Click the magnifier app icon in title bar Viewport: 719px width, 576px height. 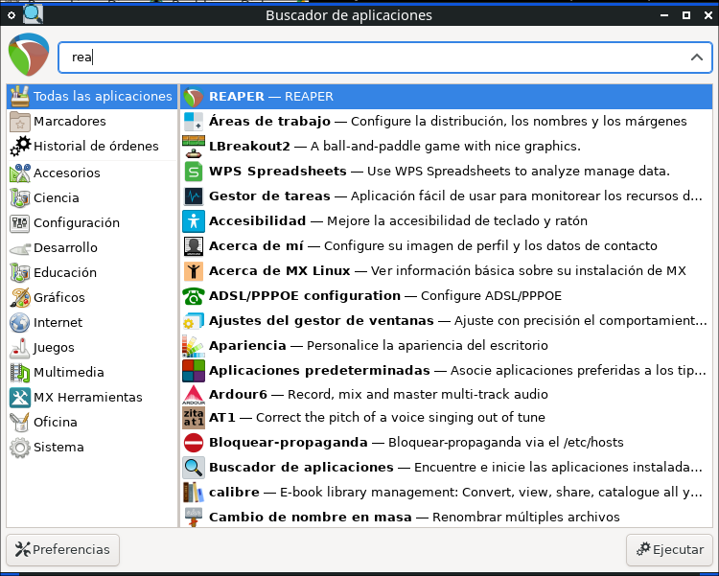coord(33,14)
